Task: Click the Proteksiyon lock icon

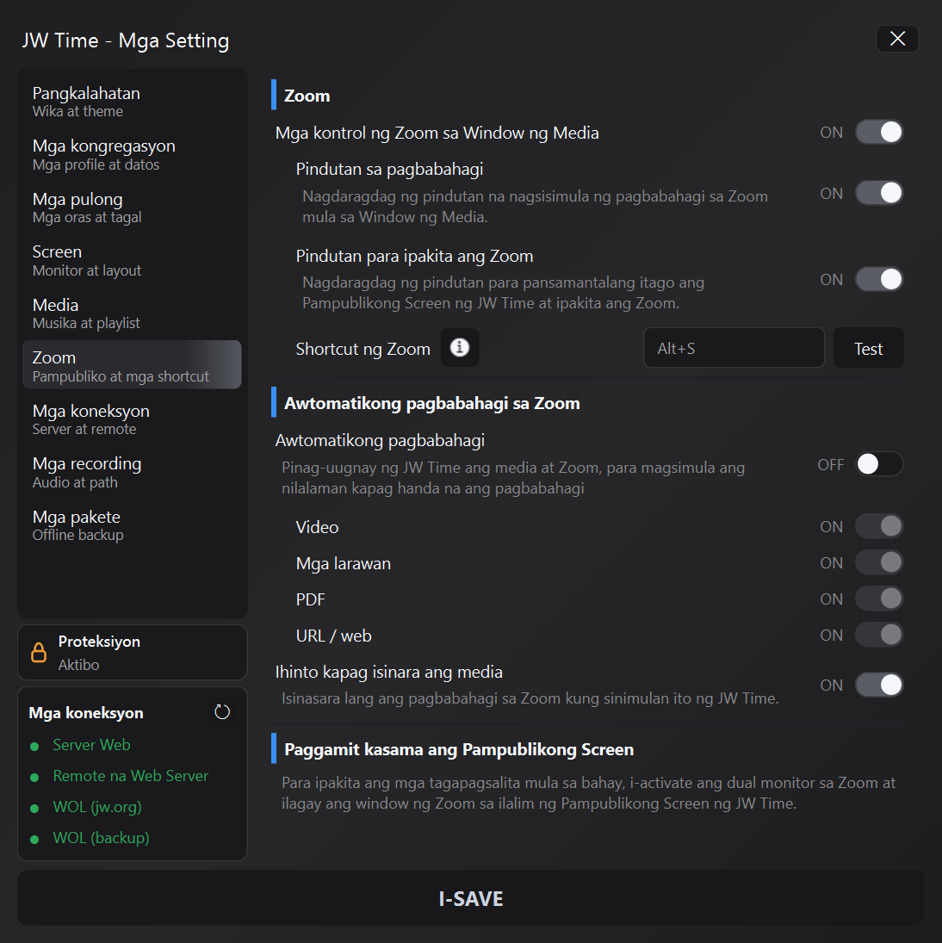Action: click(39, 653)
